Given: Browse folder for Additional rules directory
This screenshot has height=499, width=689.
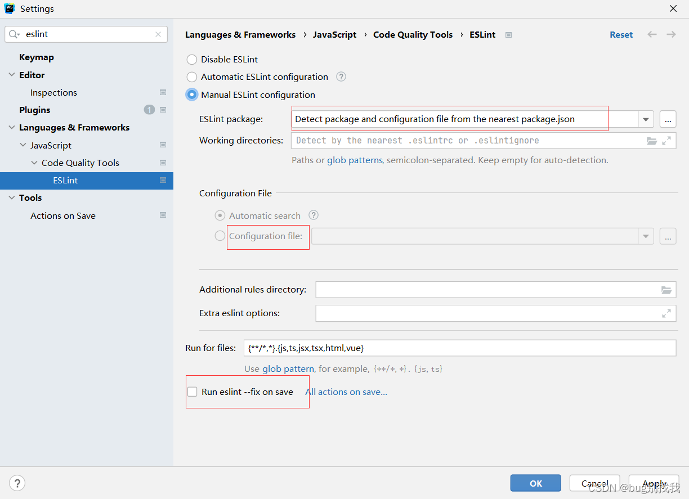Looking at the screenshot, I should click(666, 290).
